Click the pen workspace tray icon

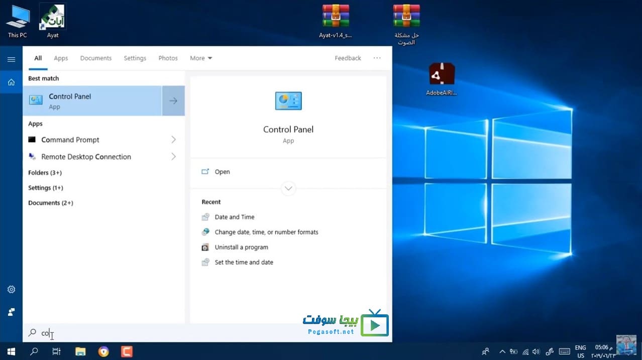550,351
